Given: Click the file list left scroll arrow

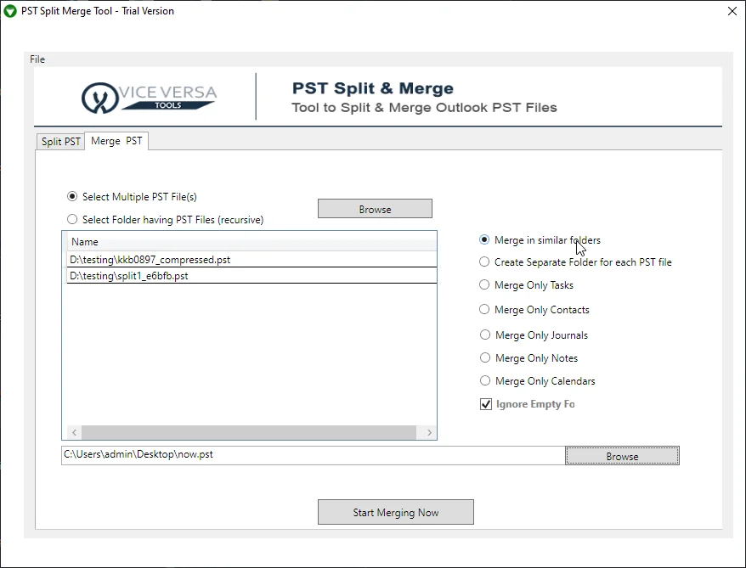Looking at the screenshot, I should tap(74, 432).
